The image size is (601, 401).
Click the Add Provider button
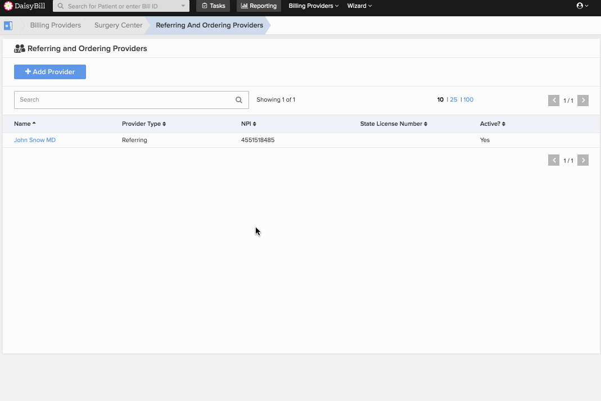(50, 72)
